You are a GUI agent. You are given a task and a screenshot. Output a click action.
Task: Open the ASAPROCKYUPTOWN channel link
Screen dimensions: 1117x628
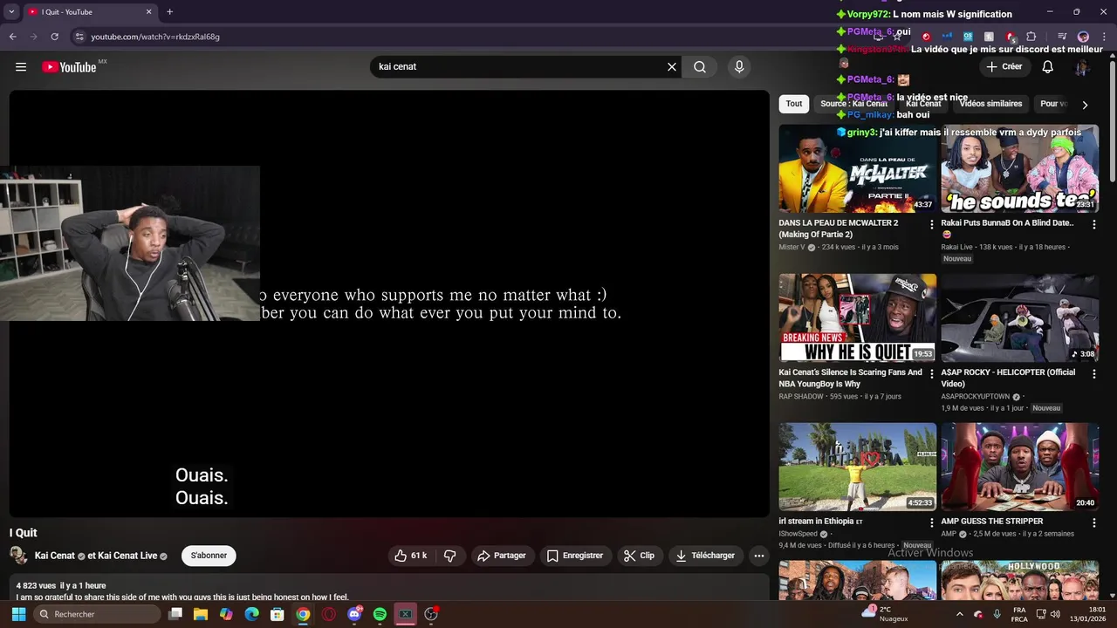click(975, 397)
